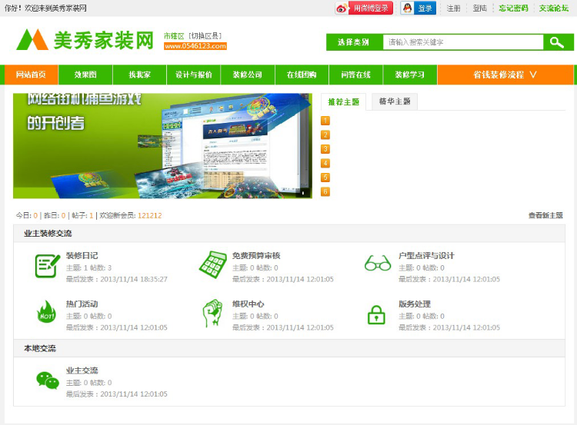Expand the 省钱装修流程 dropdown arrow
Screen dimensions: 577x425
click(533, 75)
